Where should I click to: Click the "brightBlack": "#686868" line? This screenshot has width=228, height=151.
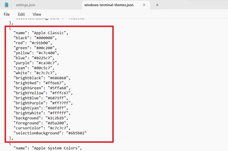[x=42, y=78]
